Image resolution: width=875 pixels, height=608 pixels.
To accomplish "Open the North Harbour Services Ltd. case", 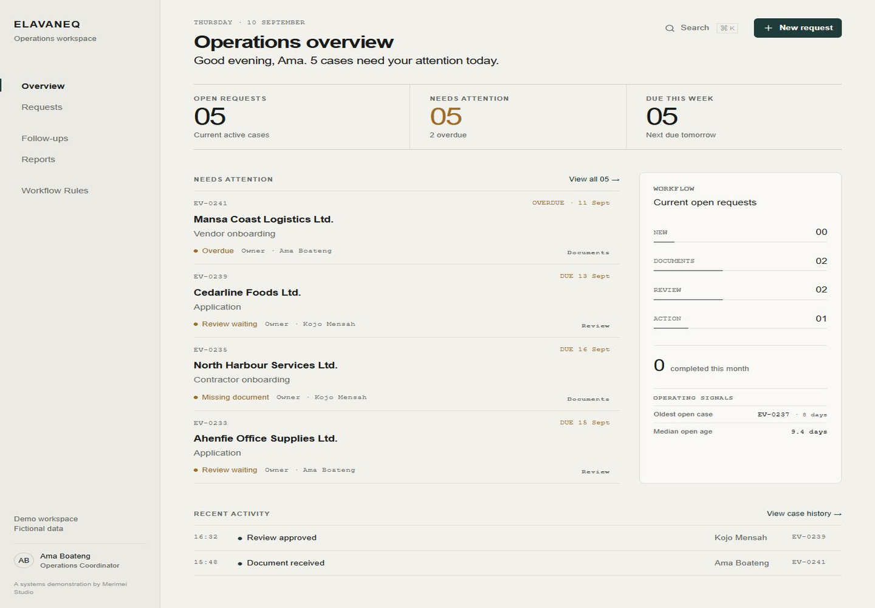I will pyautogui.click(x=407, y=374).
